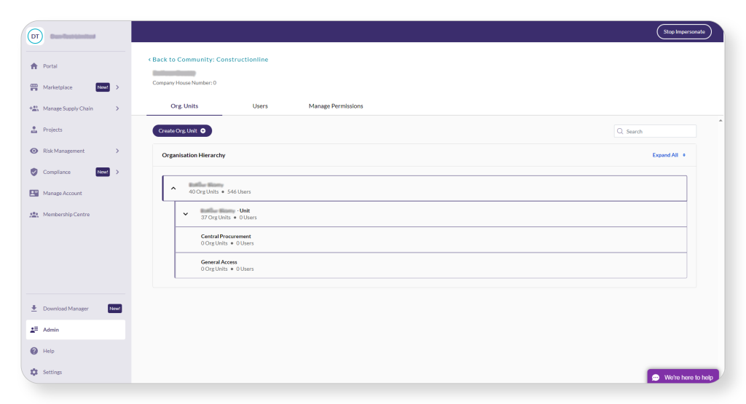Click the chat bubble icon

click(x=656, y=377)
